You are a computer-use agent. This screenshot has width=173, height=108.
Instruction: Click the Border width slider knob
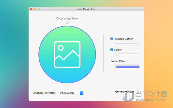click(x=117, y=54)
